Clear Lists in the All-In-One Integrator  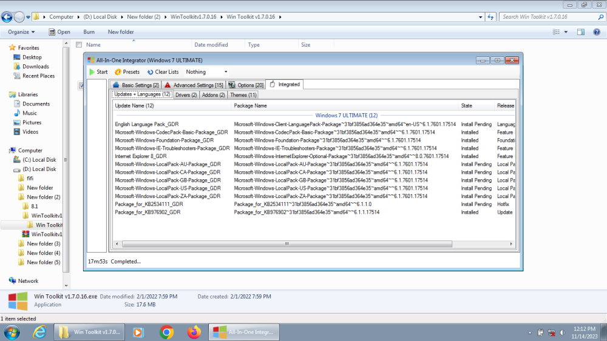pyautogui.click(x=163, y=72)
